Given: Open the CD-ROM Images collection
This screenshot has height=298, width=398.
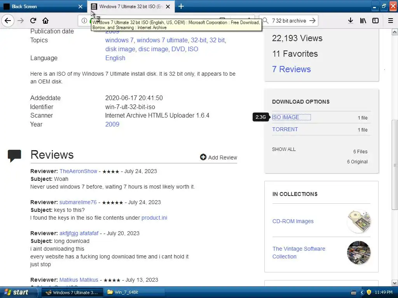Looking at the screenshot, I should [x=293, y=221].
